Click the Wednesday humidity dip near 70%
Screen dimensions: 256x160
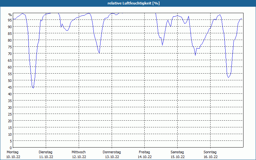(100, 53)
